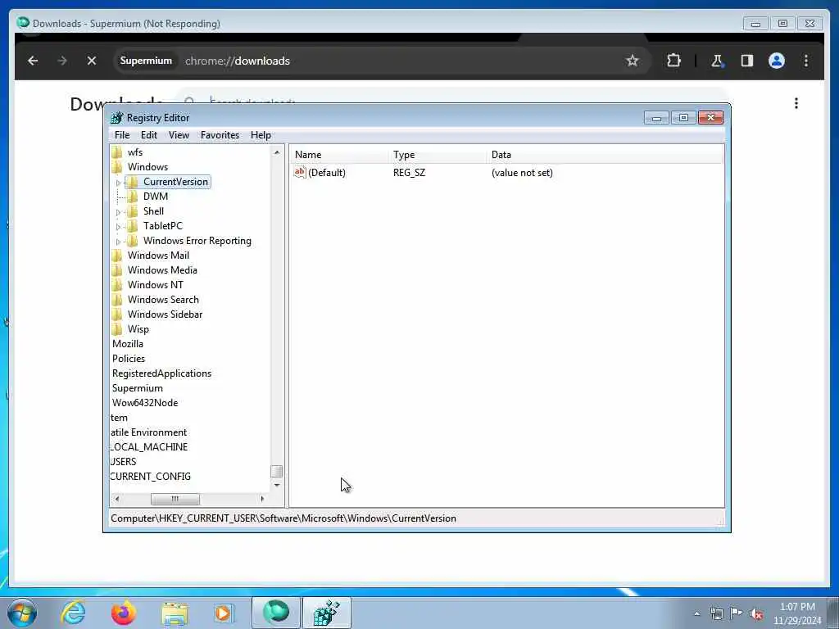Viewport: 839px width, 629px height.
Task: Switch to Registry Editor taskbar button
Action: (x=327, y=613)
